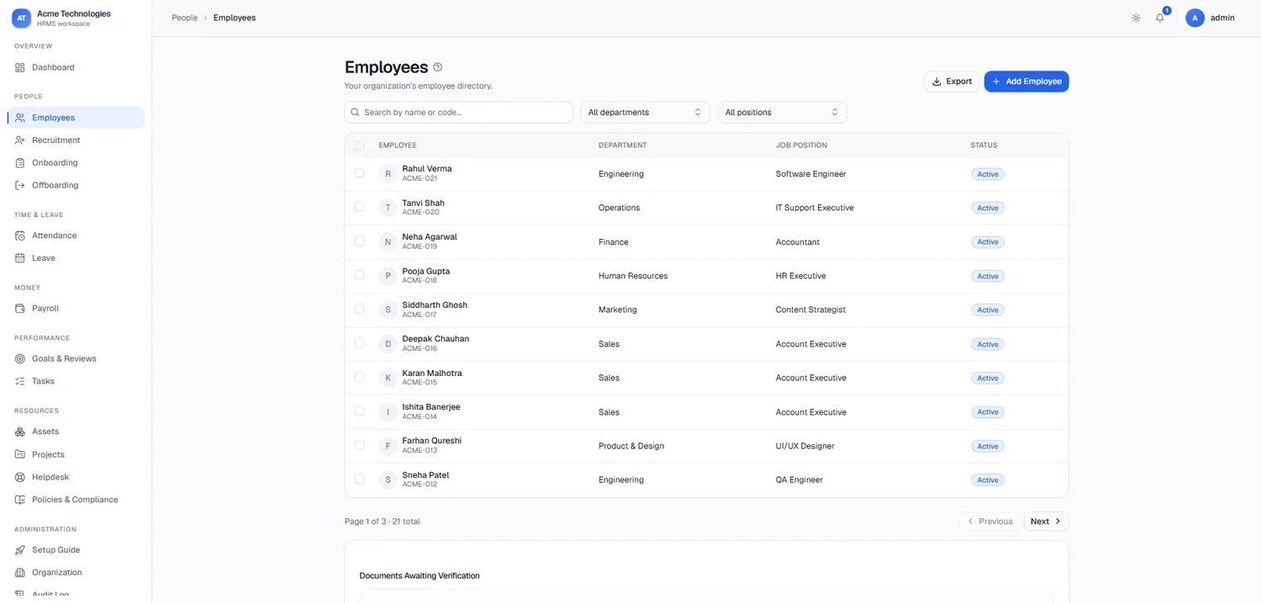Image resolution: width=1261 pixels, height=603 pixels.
Task: Click 'Content Strategist' job position cell
Action: coord(810,309)
